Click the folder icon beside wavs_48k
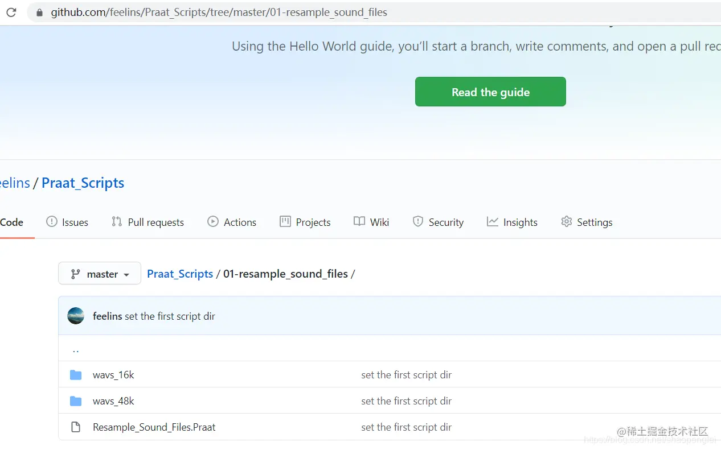 pos(76,401)
